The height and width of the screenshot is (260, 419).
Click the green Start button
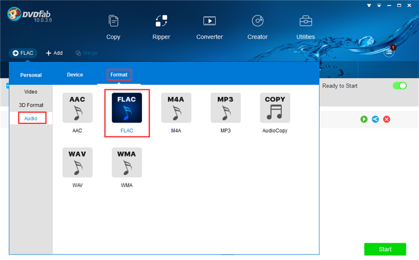[x=385, y=249]
